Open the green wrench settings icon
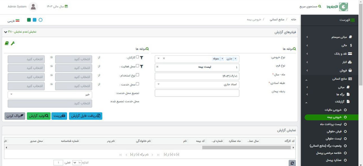This screenshot has width=363, height=166. (x=13, y=43)
